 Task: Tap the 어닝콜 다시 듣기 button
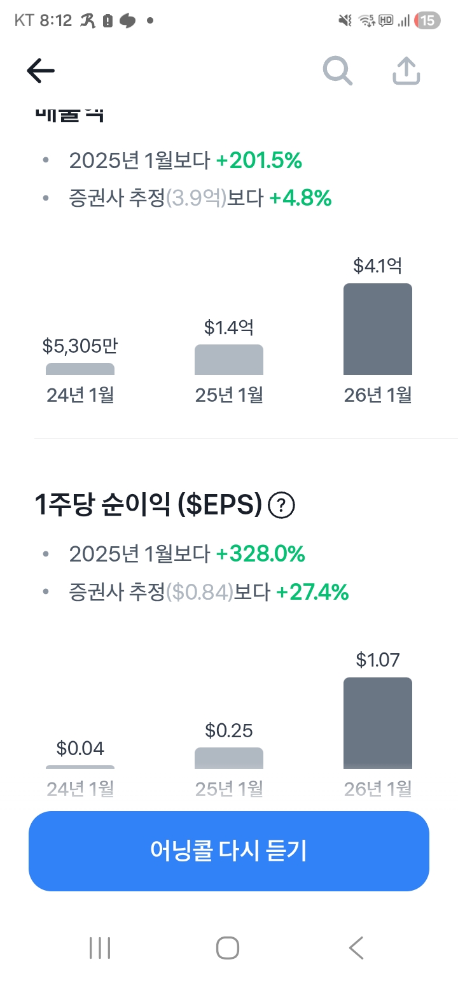click(x=229, y=851)
